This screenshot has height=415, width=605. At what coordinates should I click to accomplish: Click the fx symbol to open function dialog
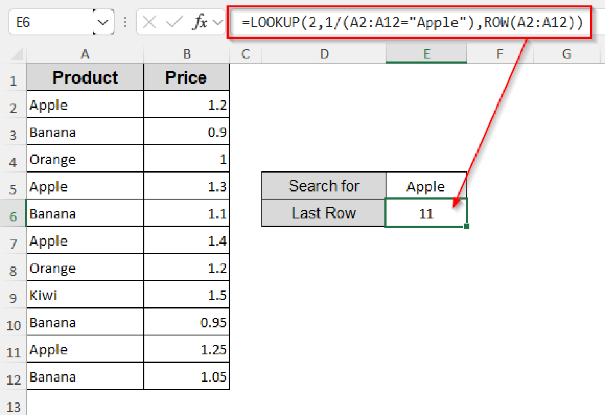pyautogui.click(x=200, y=22)
